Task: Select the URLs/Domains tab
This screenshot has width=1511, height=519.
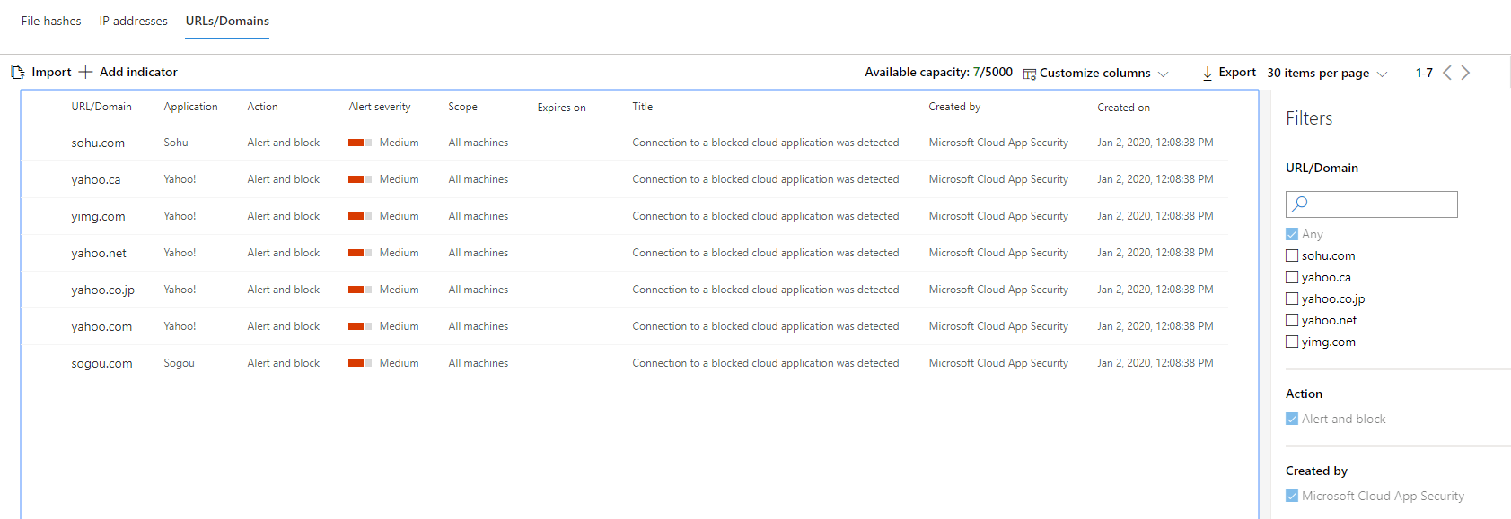Action: (227, 21)
